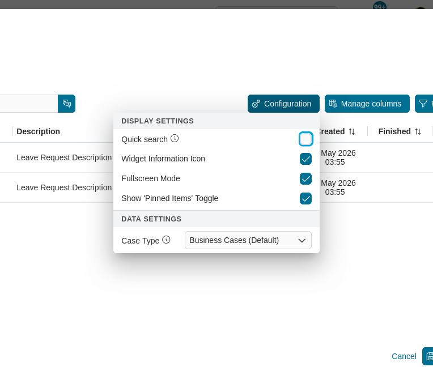Viewport: 433px width, 367px height.
Task: Click the Finished column header text
Action: [x=394, y=131]
